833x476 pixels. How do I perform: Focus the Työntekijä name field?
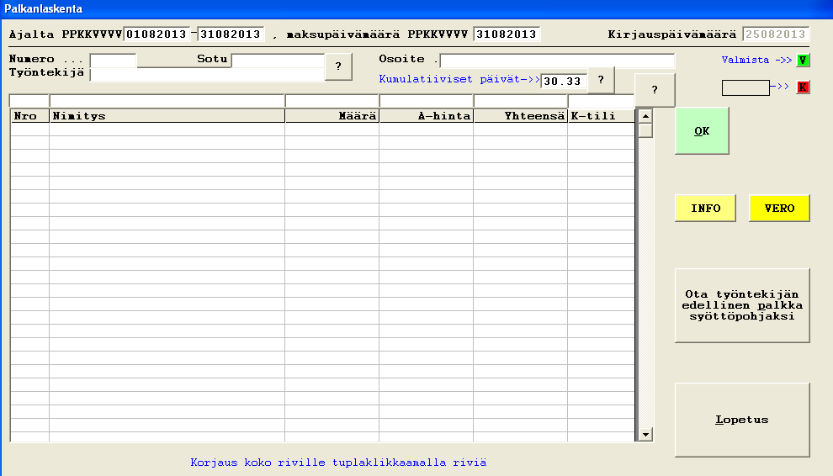click(206, 74)
